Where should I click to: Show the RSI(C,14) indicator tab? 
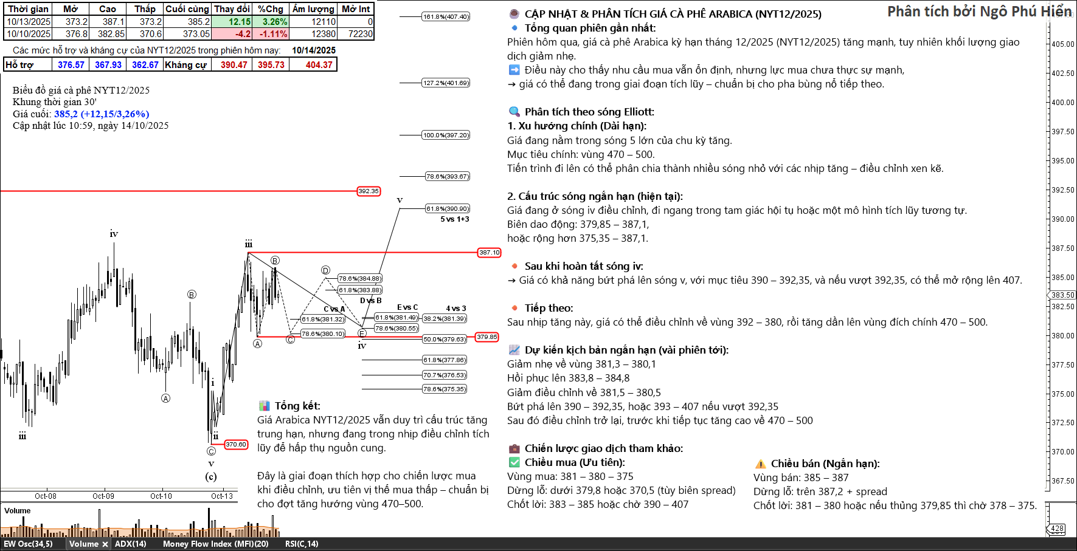302,544
